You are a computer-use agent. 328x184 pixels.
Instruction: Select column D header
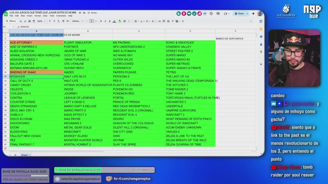[x=190, y=31]
